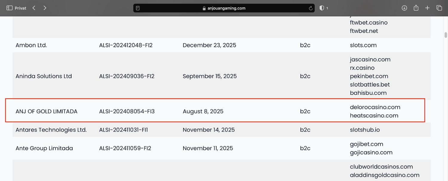Click the slots.com domain entry
This screenshot has width=448, height=181.
click(x=363, y=45)
